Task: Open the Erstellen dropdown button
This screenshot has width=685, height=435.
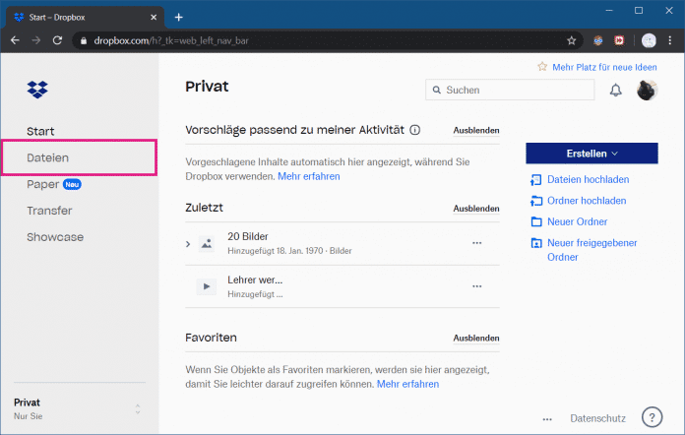Action: [592, 154]
